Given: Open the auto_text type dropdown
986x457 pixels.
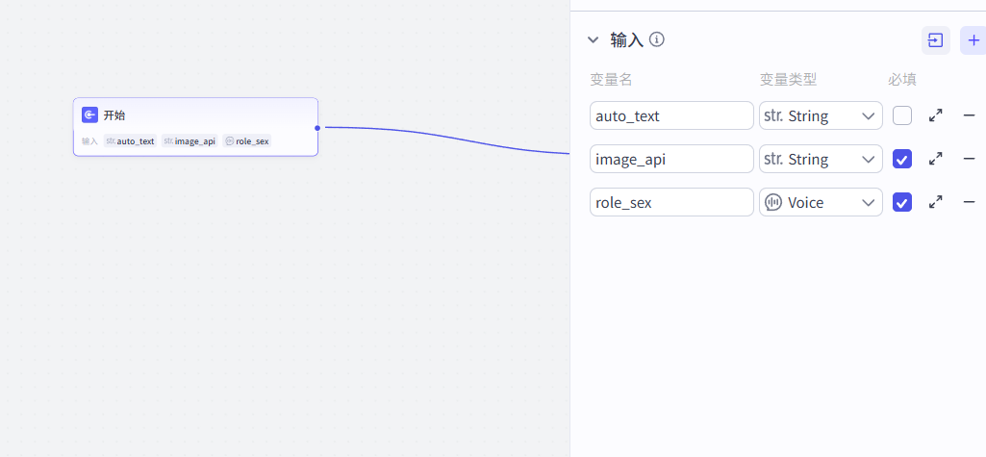Looking at the screenshot, I should (x=820, y=115).
